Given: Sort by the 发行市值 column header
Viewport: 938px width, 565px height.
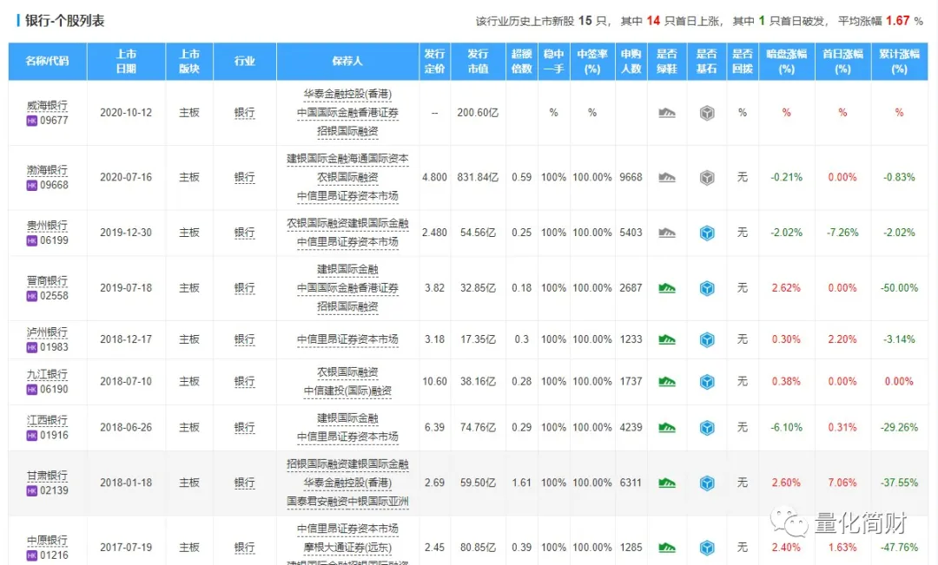Looking at the screenshot, I should [x=478, y=61].
